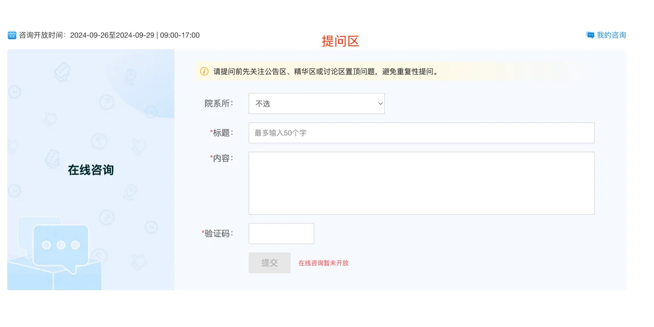Click inside the 内容 text area
Screen dimensions: 654x327
(422, 182)
